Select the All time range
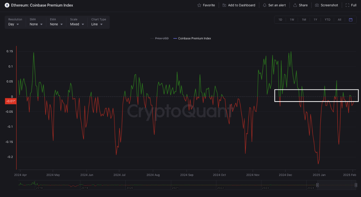Screen dimensions: 361x197 point(339,20)
